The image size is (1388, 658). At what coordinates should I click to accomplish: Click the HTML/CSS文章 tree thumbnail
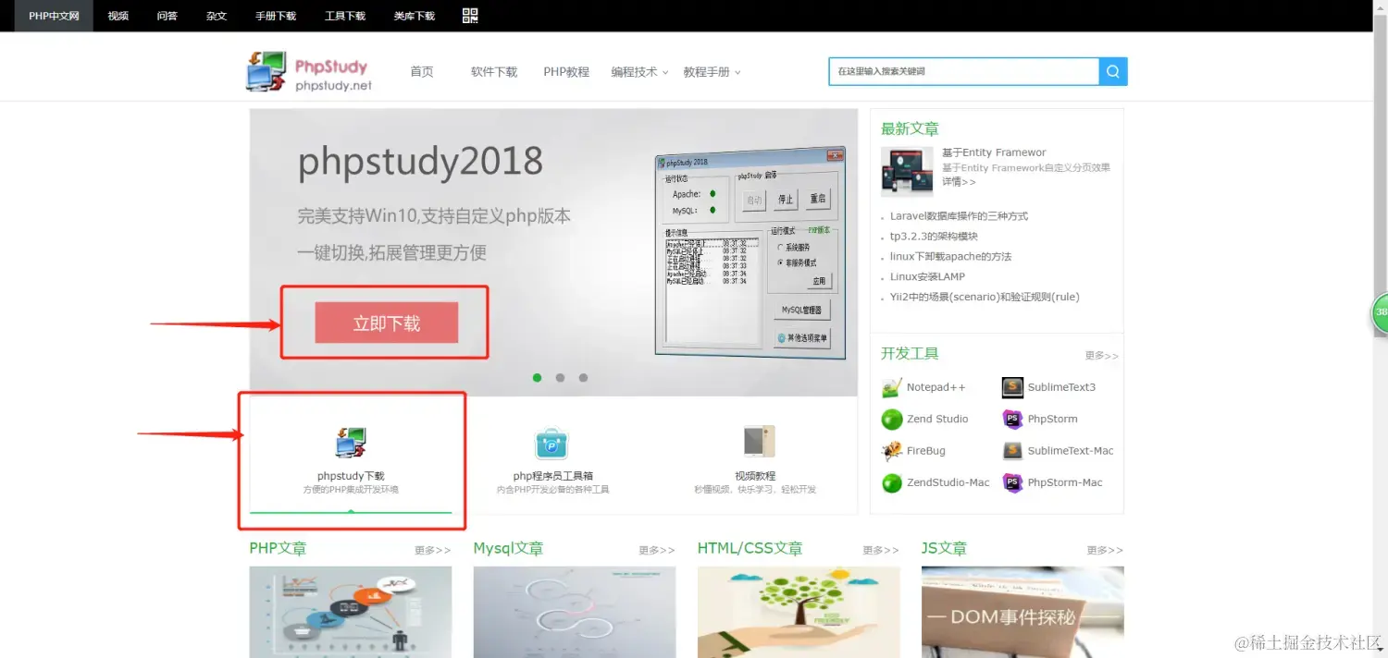click(799, 612)
